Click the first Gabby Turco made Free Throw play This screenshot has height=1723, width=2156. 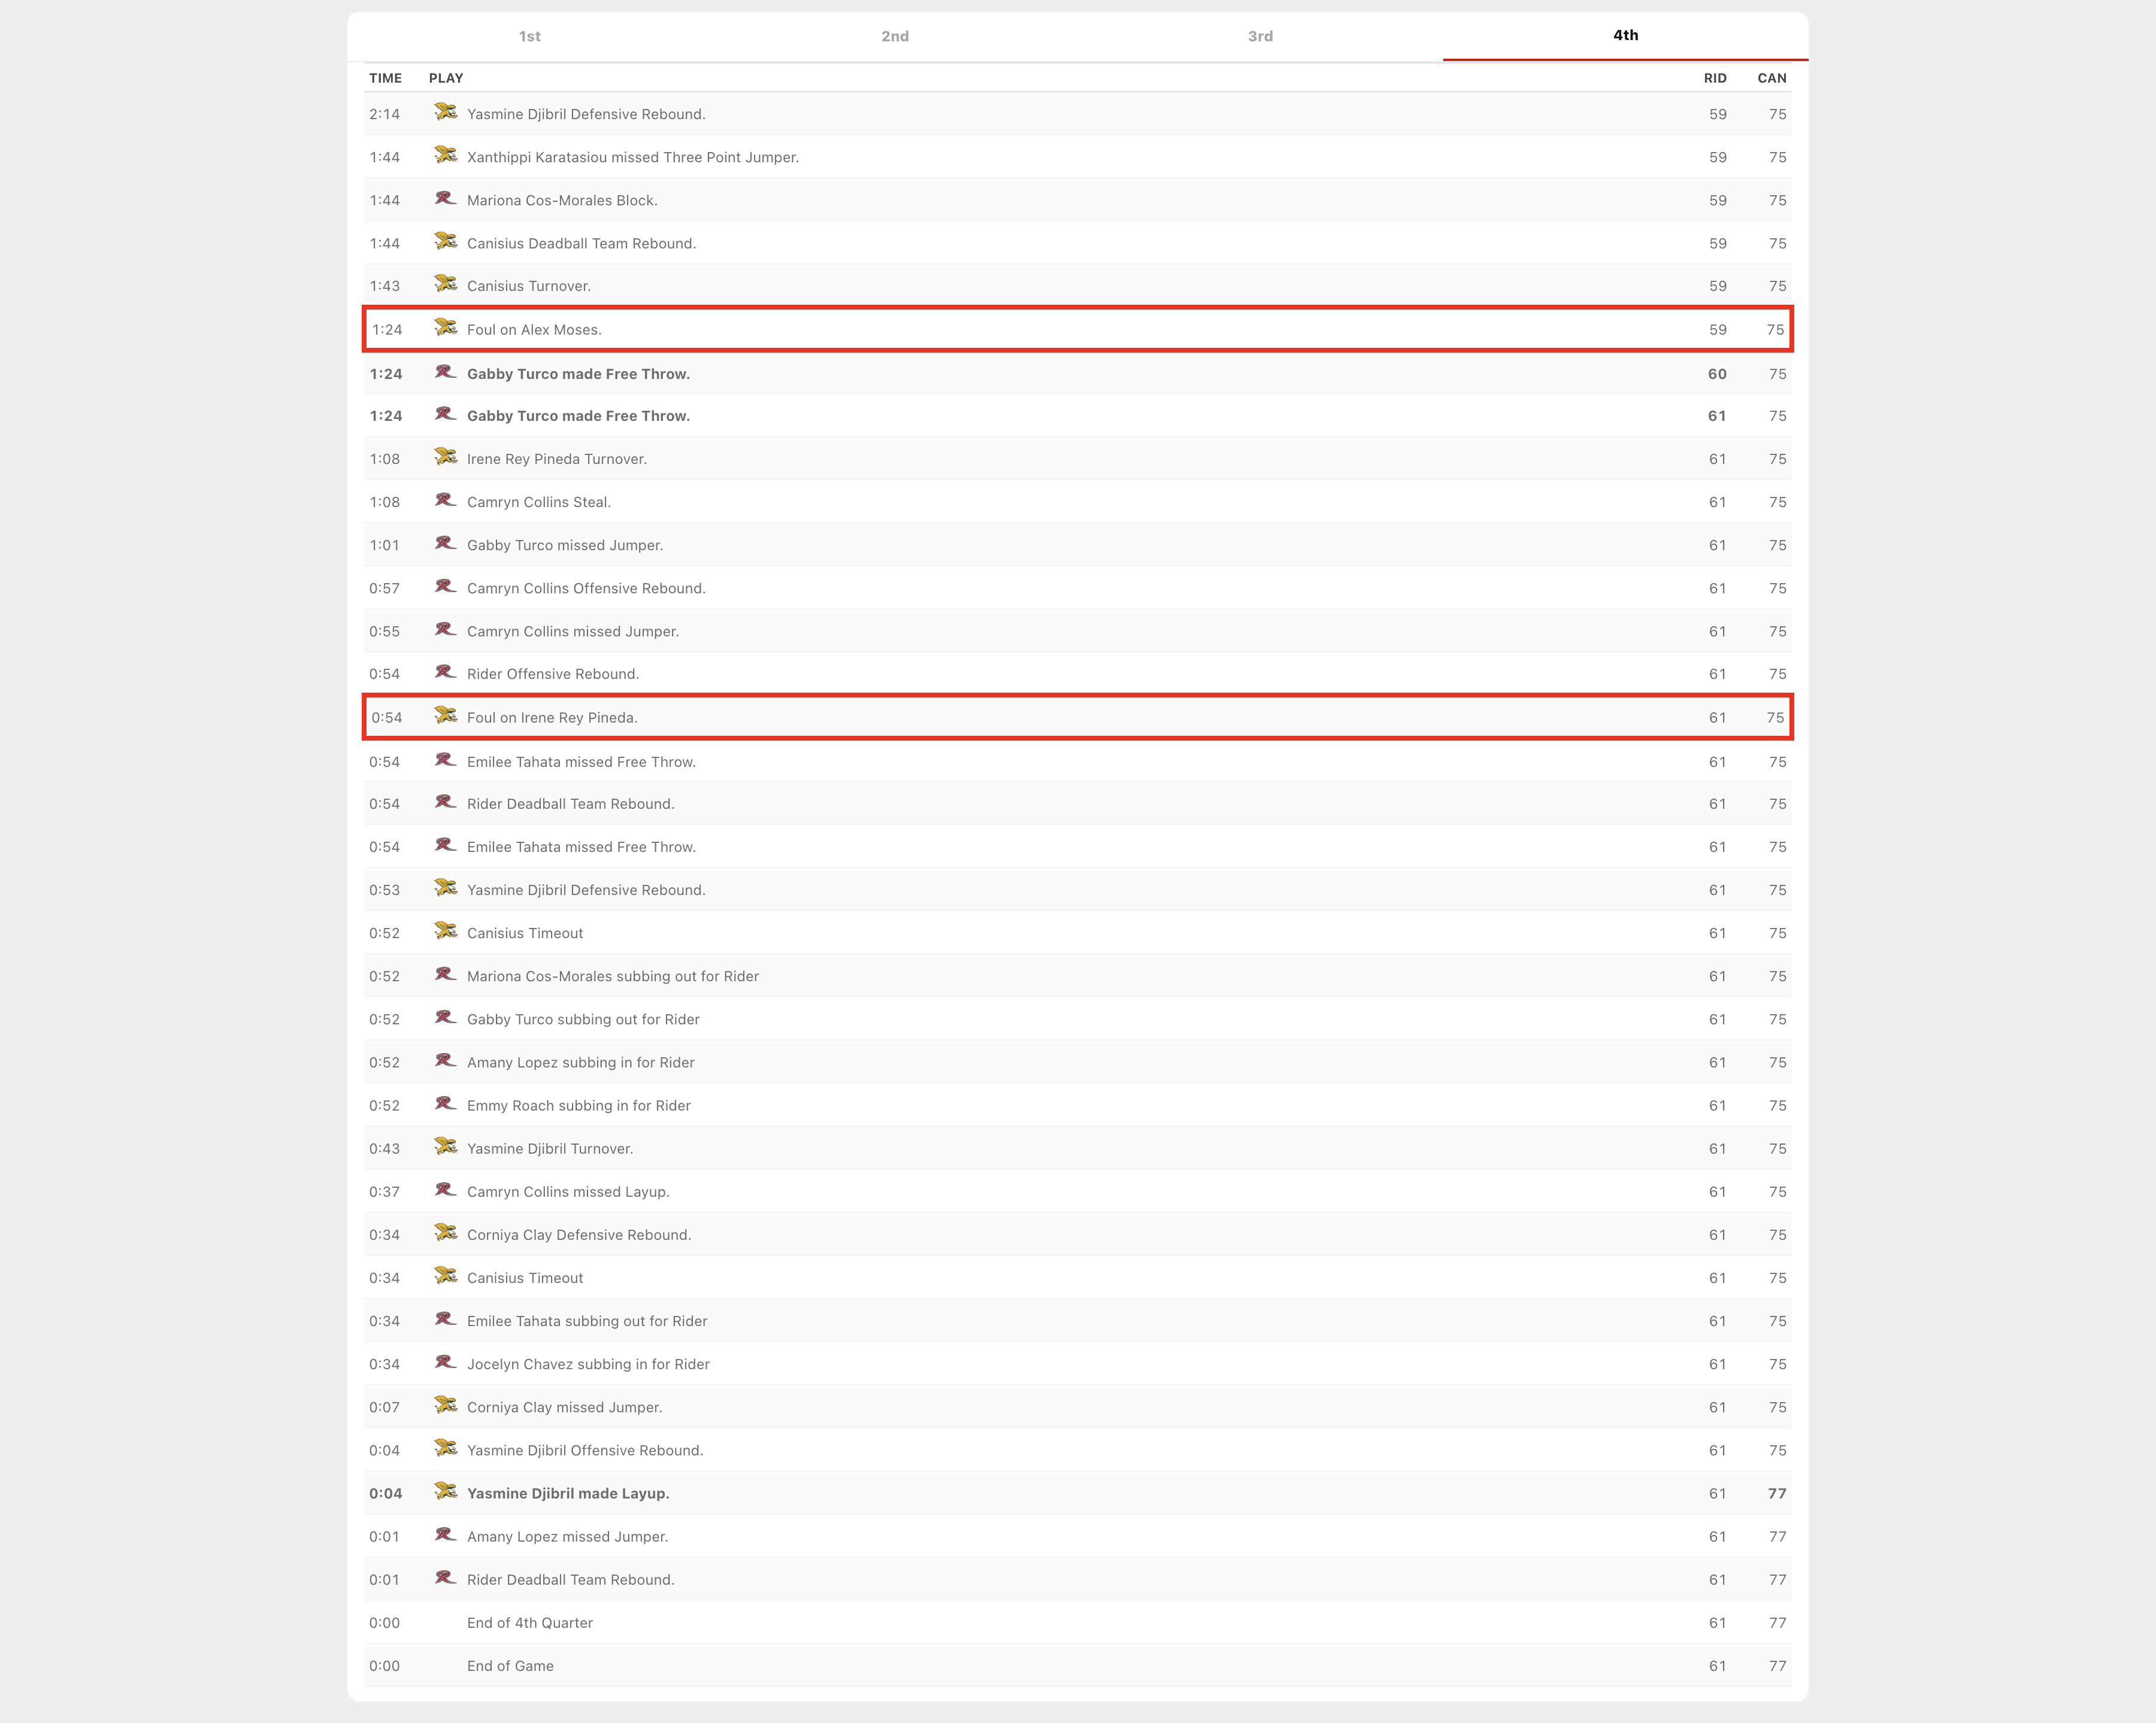pyautogui.click(x=578, y=374)
